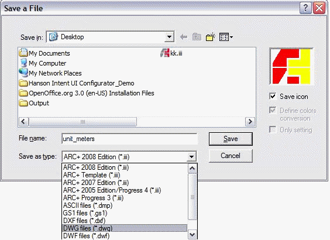Click the Save button
The image size is (330, 240).
[231, 139]
